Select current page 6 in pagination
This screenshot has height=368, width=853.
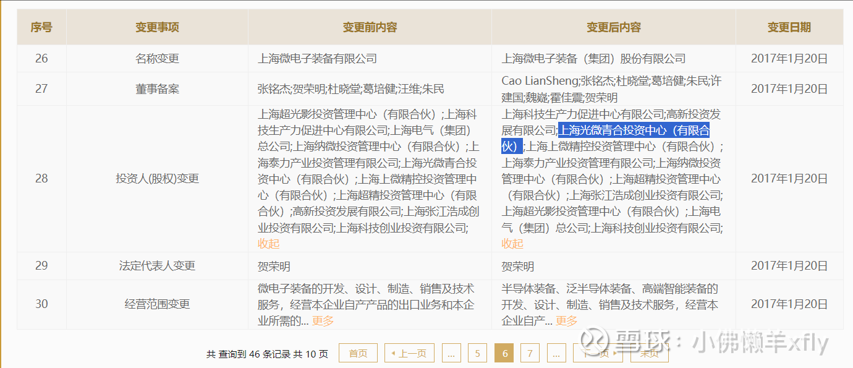pos(504,353)
